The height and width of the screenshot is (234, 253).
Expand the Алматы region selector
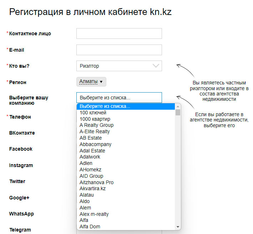point(91,82)
